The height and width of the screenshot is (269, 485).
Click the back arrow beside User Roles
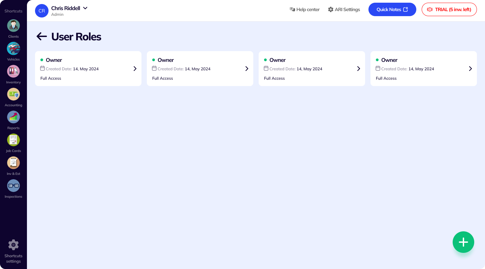pyautogui.click(x=41, y=37)
